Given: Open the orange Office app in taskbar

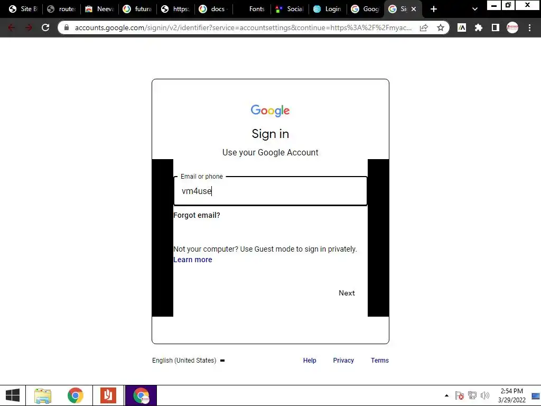Looking at the screenshot, I should (108, 395).
